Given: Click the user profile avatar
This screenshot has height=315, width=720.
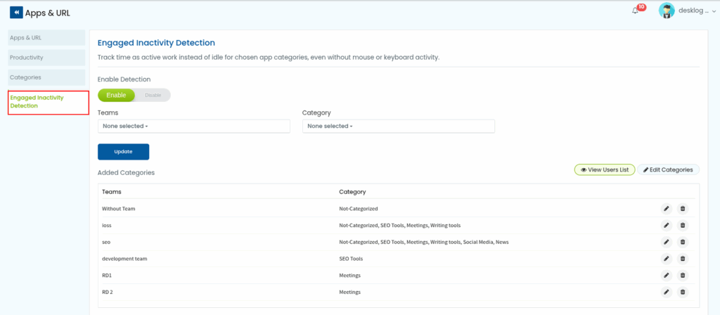Looking at the screenshot, I should [x=667, y=11].
